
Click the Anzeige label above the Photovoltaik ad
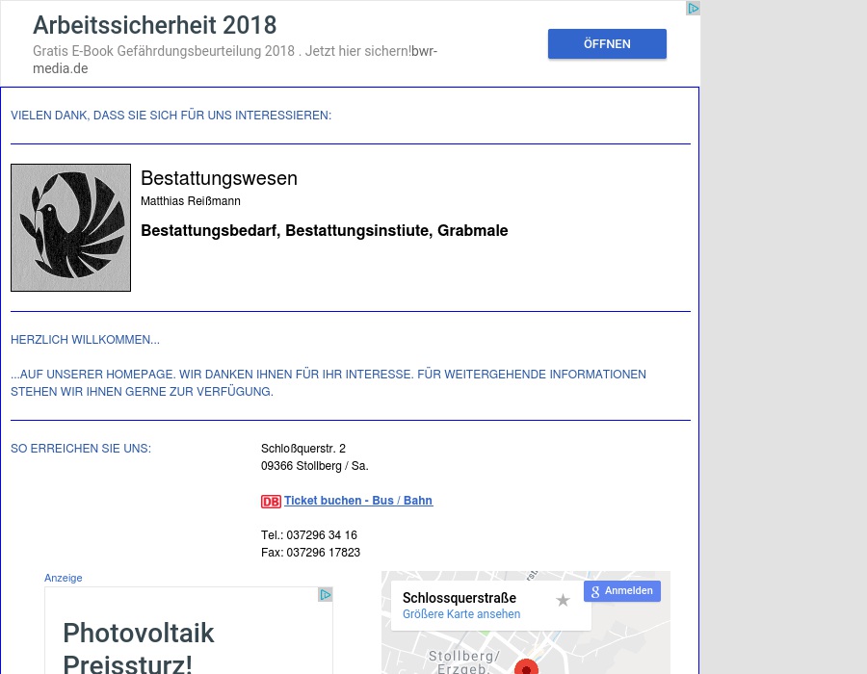pos(63,578)
